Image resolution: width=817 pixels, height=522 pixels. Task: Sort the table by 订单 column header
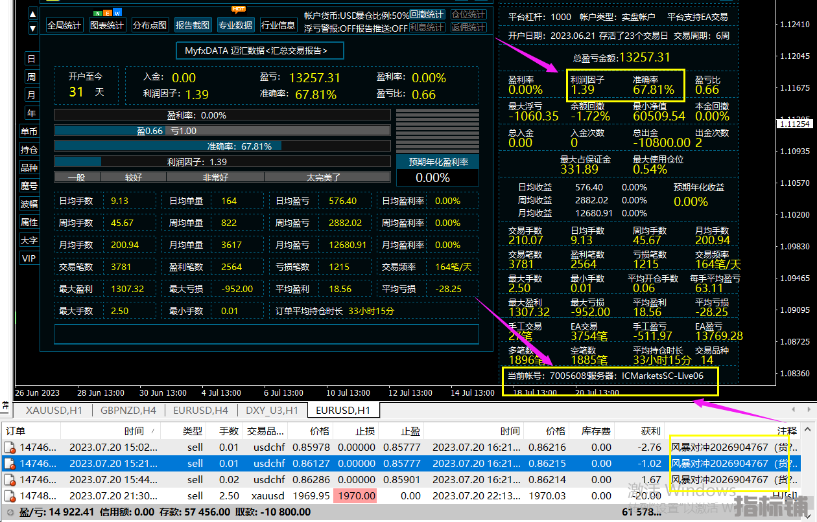[16, 431]
